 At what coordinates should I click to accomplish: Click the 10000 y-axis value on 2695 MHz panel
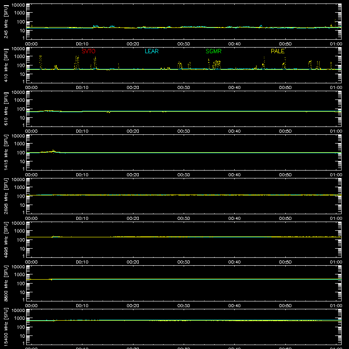(18, 180)
